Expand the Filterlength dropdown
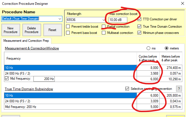This screenshot has width=186, height=117. pos(104,20)
